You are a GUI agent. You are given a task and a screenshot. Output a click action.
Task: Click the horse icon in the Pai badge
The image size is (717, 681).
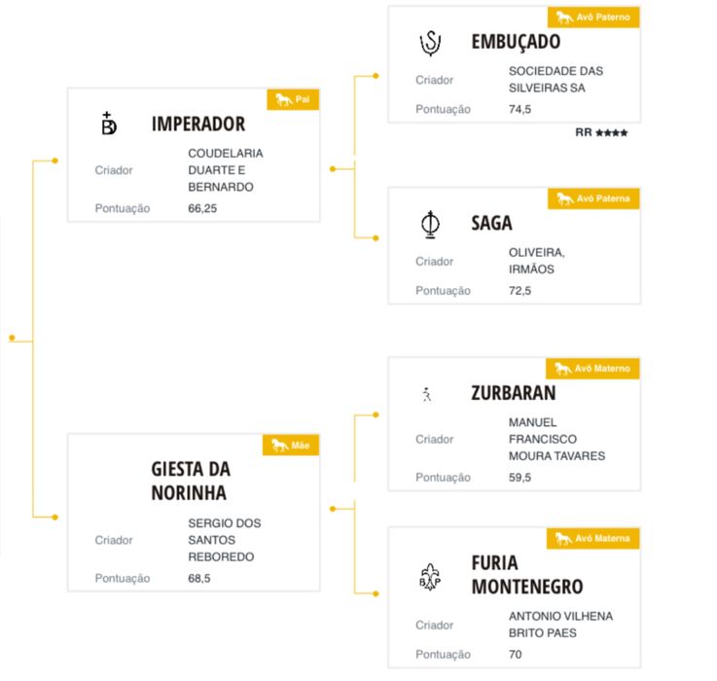283,99
